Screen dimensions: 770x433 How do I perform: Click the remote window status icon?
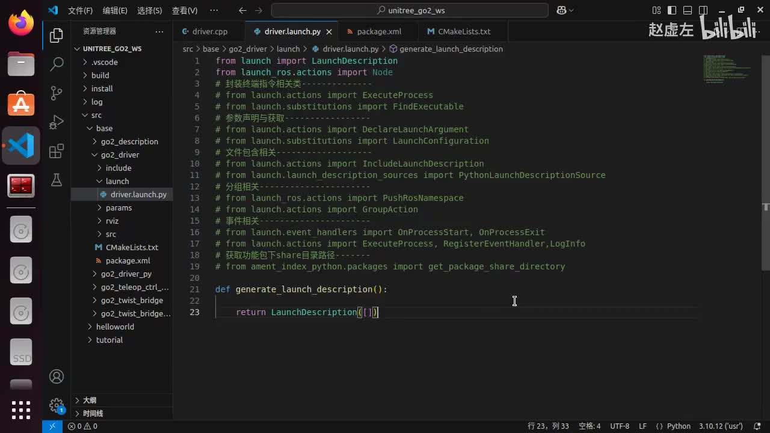pyautogui.click(x=52, y=426)
